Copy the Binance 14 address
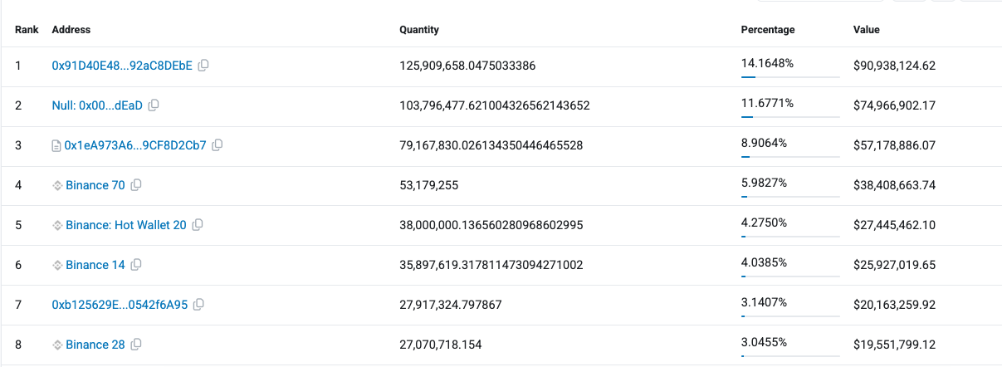 click(136, 265)
